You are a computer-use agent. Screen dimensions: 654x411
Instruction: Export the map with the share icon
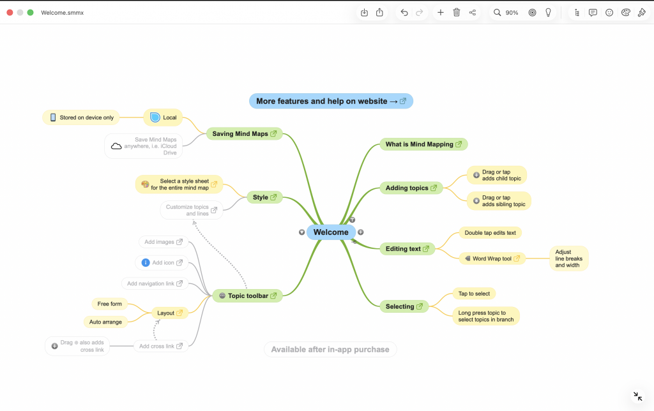tap(379, 12)
